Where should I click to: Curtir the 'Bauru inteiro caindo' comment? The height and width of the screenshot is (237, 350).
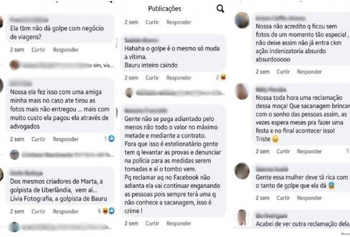tap(152, 78)
